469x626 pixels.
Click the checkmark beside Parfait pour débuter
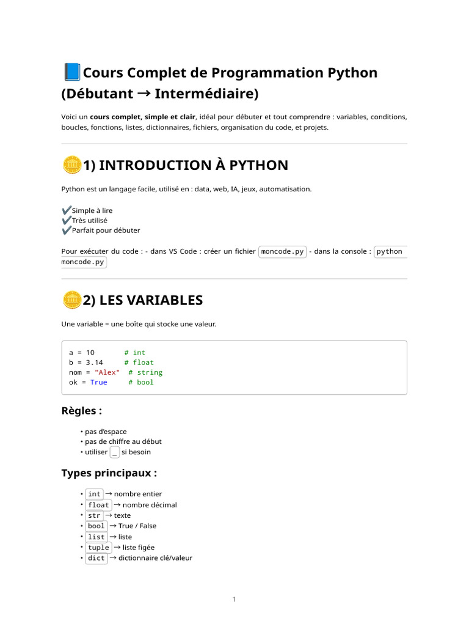point(67,230)
